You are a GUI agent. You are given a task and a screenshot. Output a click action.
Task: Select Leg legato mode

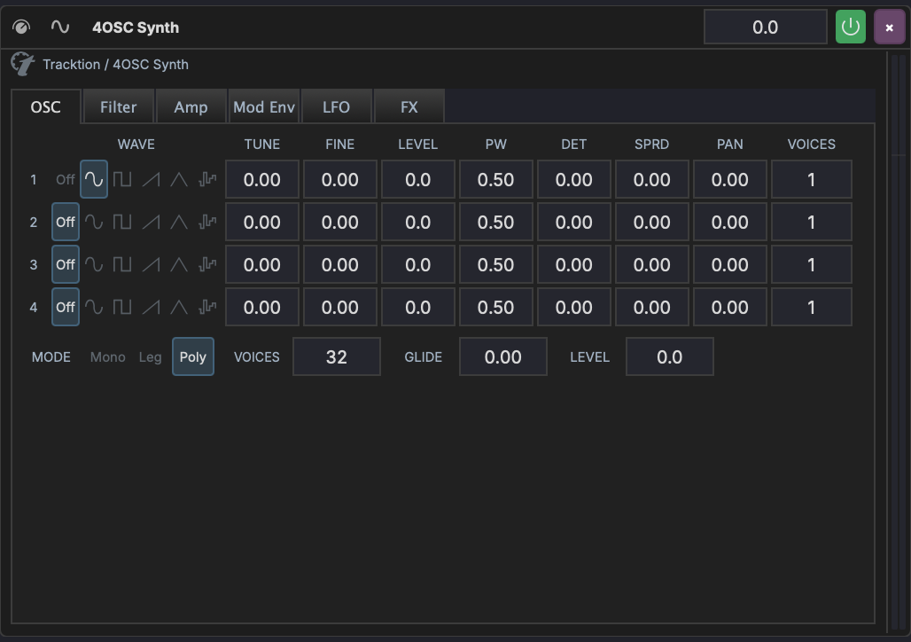click(150, 356)
